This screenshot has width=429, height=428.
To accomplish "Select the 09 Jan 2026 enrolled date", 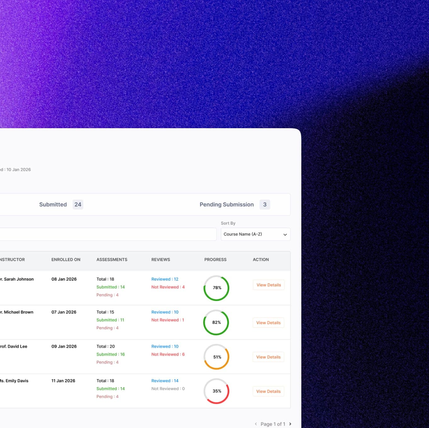I will tap(64, 346).
